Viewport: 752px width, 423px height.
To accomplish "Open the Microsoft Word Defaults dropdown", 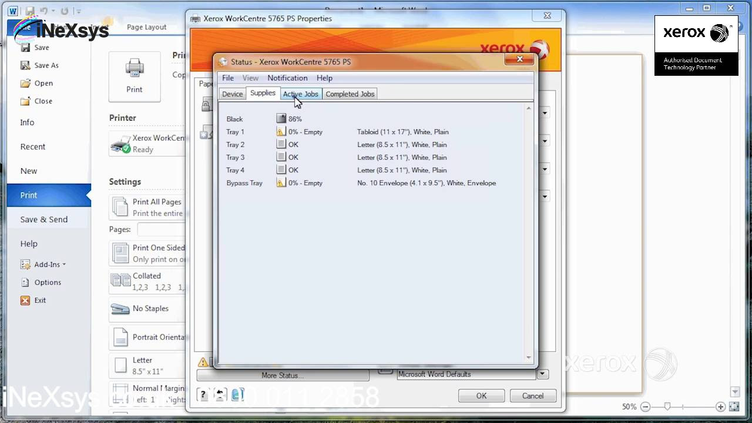I will click(x=542, y=374).
